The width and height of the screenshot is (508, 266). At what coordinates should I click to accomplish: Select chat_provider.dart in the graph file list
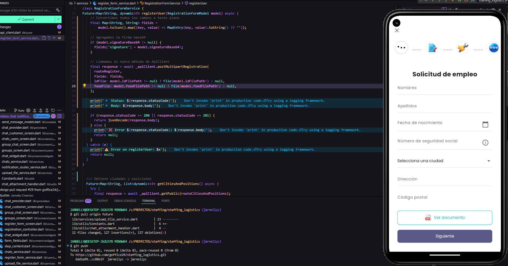click(15, 128)
